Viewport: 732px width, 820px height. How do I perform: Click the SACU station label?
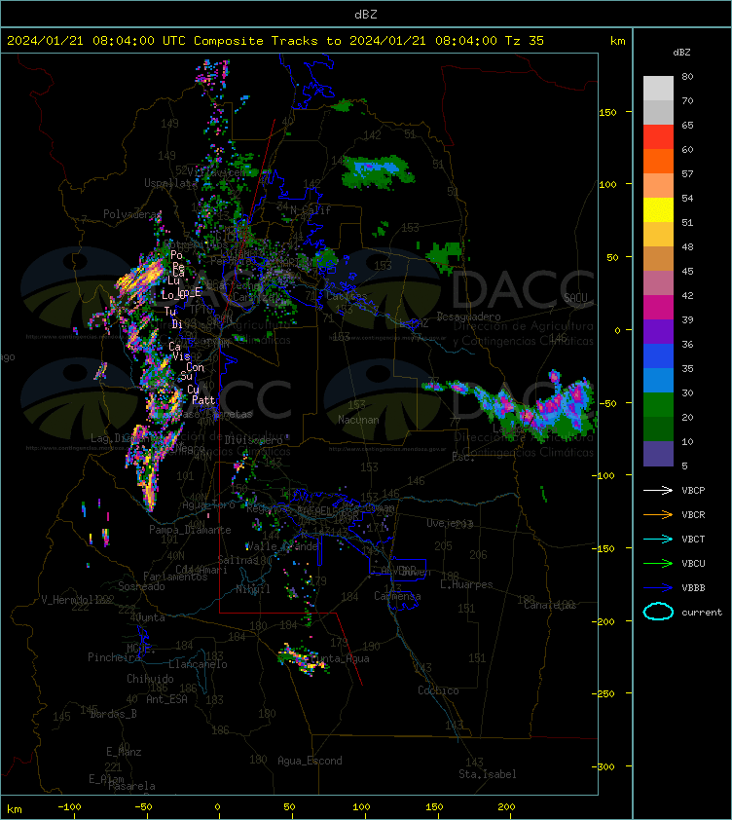[x=575, y=297]
